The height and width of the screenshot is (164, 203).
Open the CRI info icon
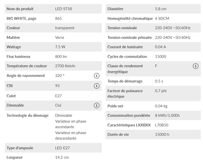click(x=96, y=86)
